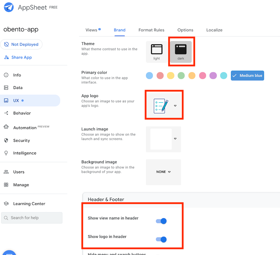Open the Background image NONE dropdown

[x=163, y=172]
